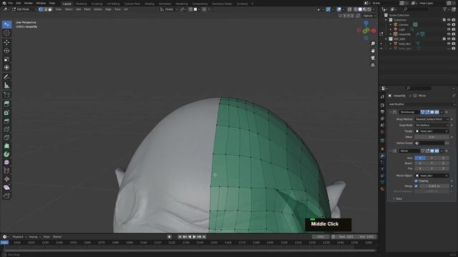458x257 pixels.
Task: Enable face select mode
Action: (50, 9)
